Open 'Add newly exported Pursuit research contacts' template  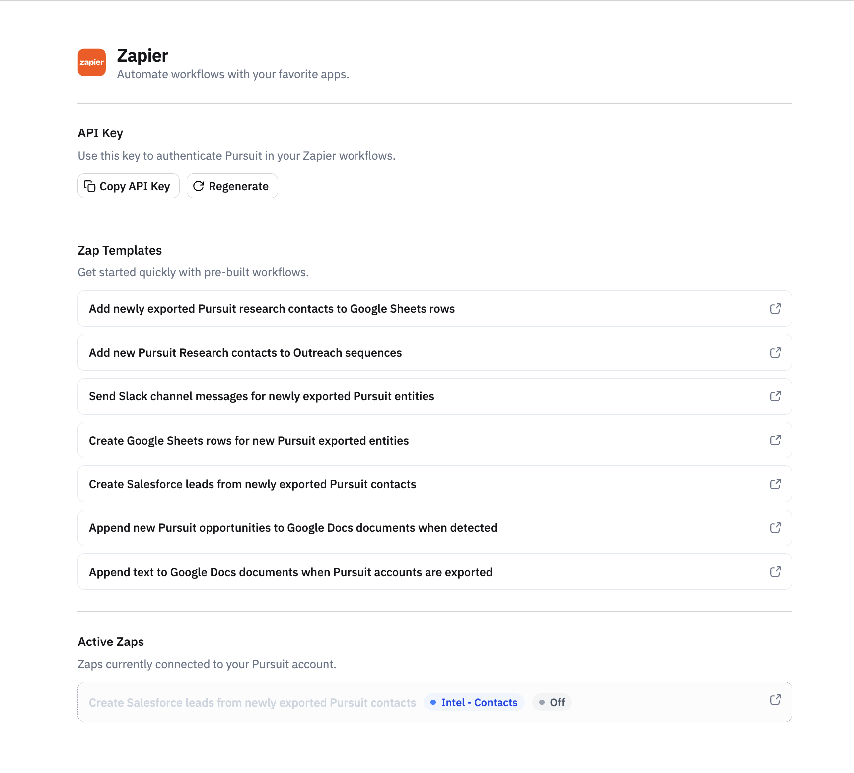(x=435, y=309)
